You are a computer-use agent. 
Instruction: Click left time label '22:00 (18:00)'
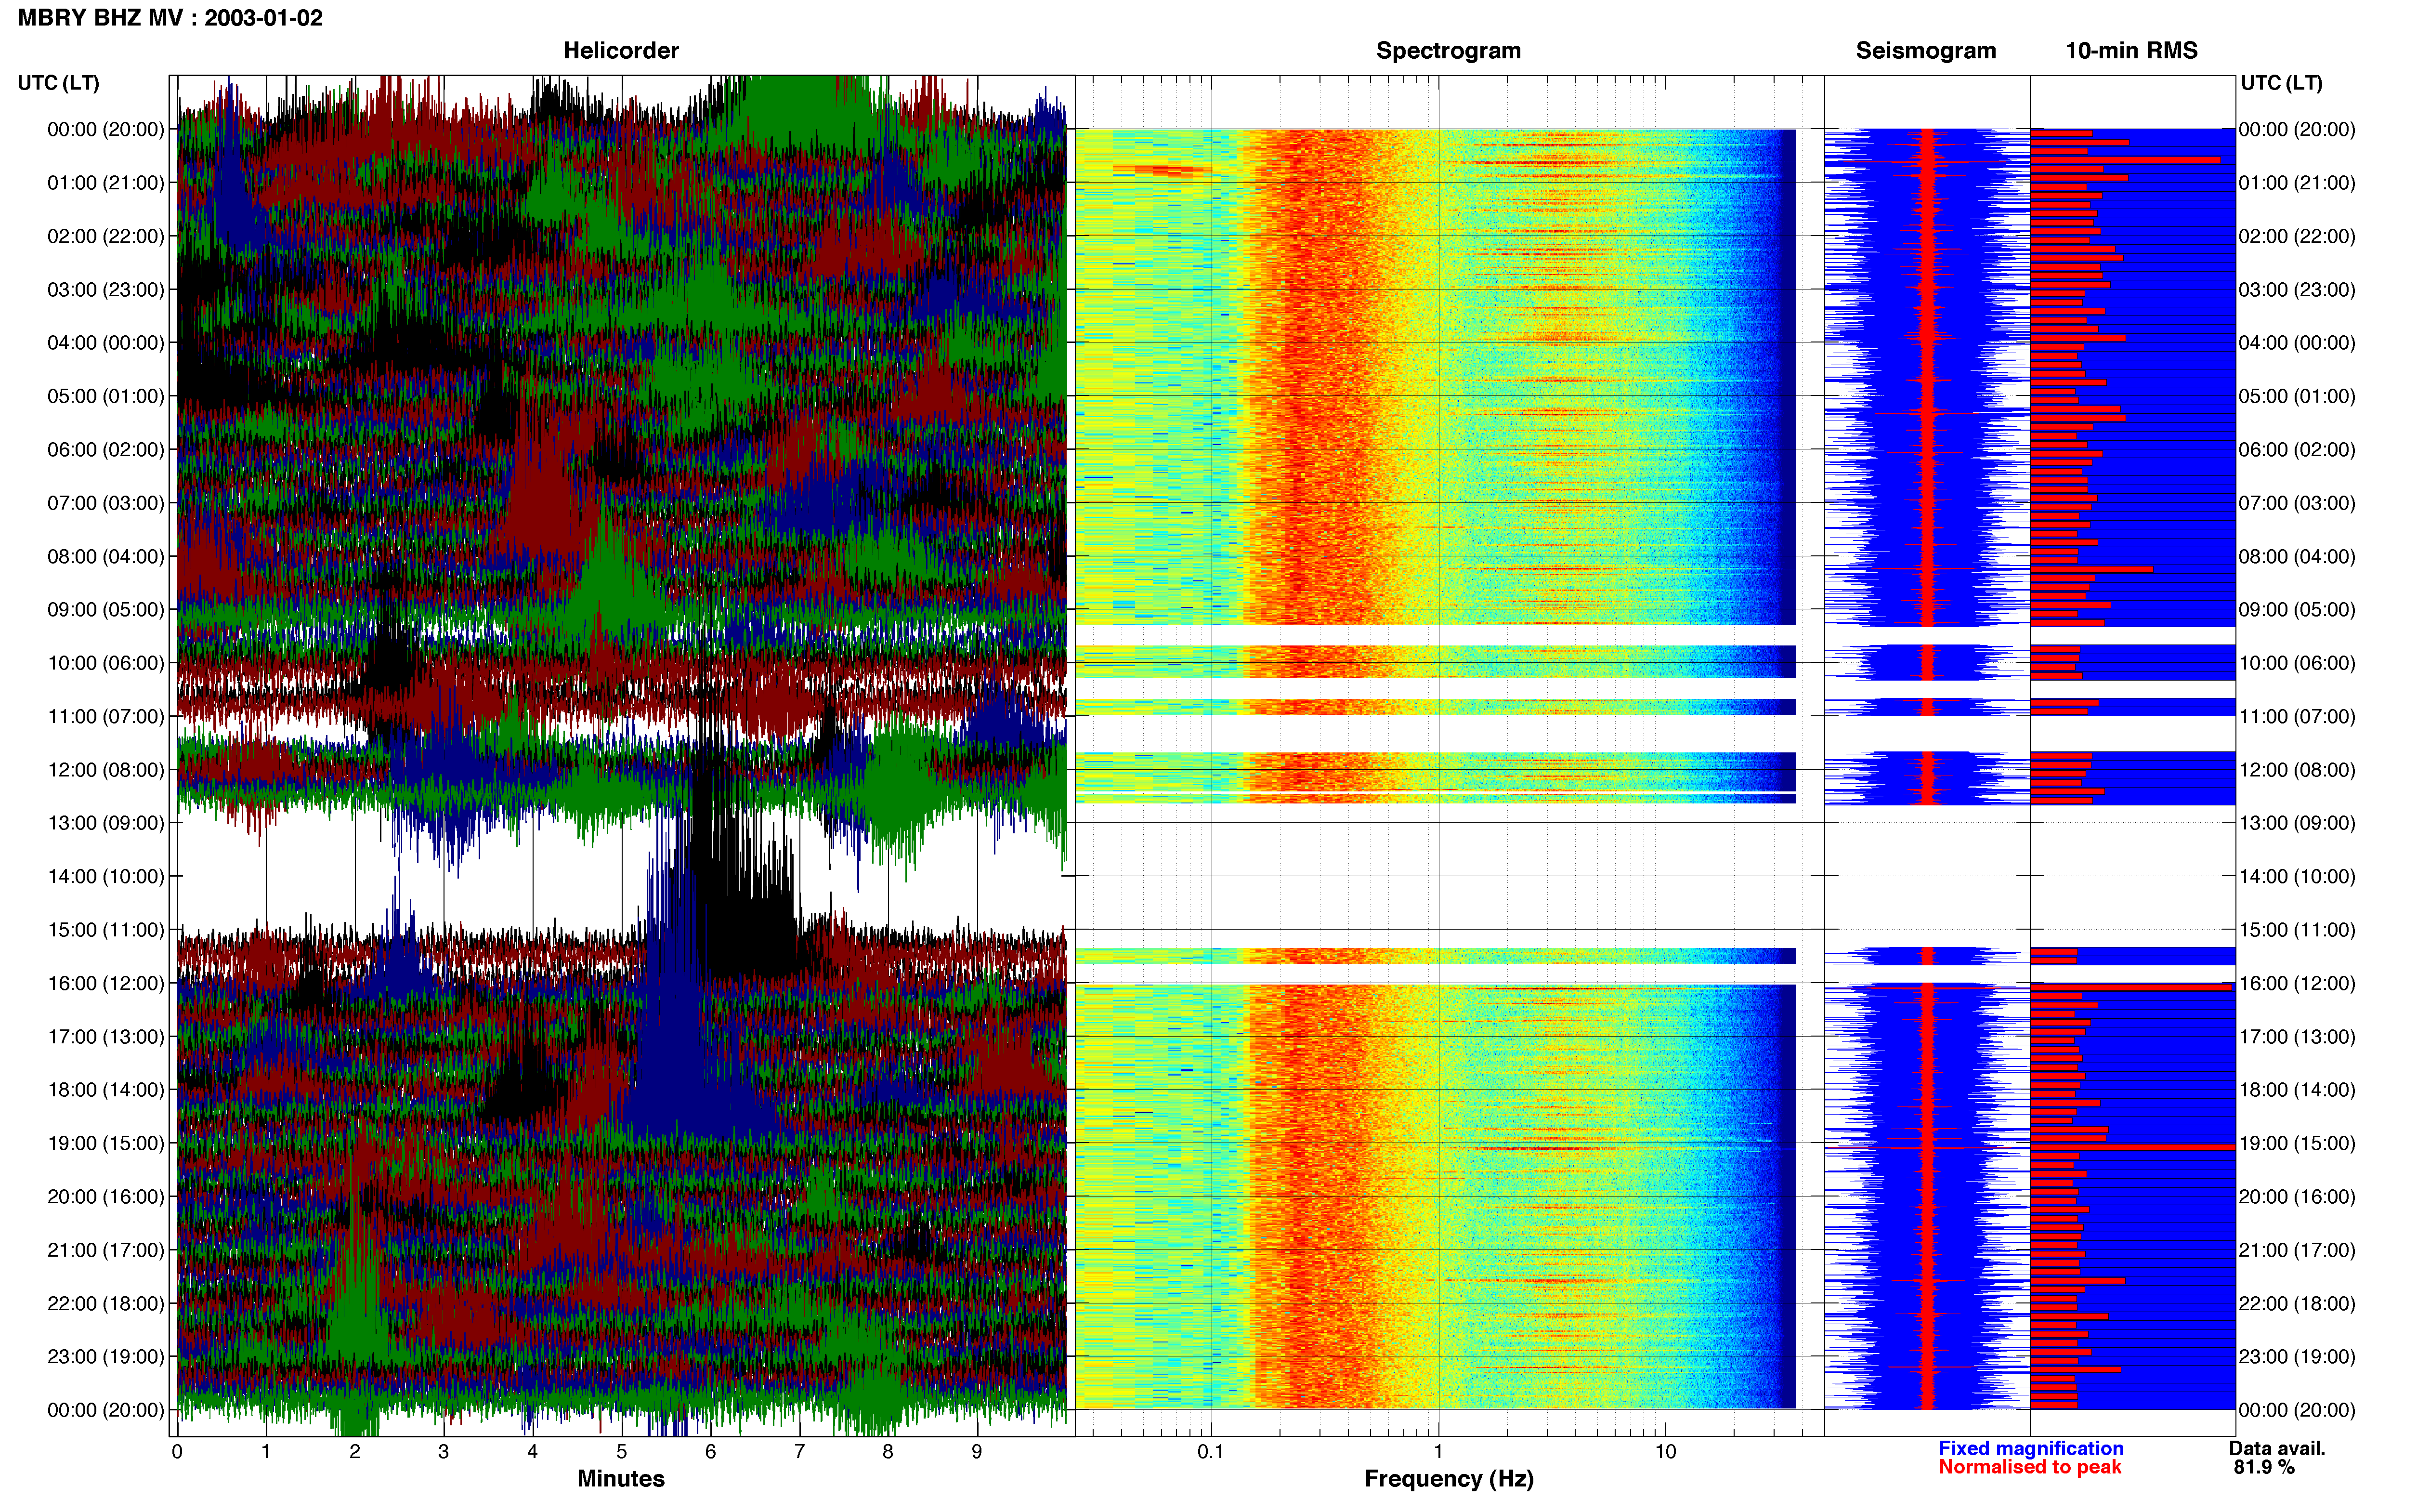[x=106, y=1303]
